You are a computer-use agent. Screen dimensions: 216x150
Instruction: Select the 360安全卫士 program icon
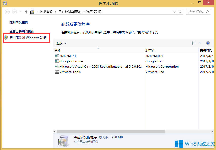[x=57, y=56]
